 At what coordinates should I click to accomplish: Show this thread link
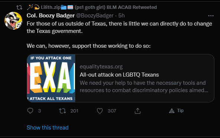pos(47,128)
